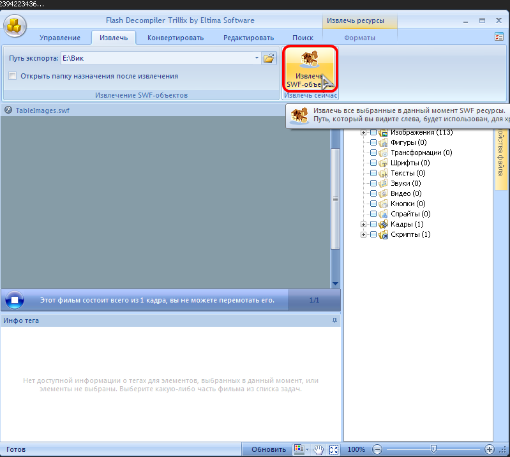
Task: Enable opening destination folder after extraction
Action: 12,76
